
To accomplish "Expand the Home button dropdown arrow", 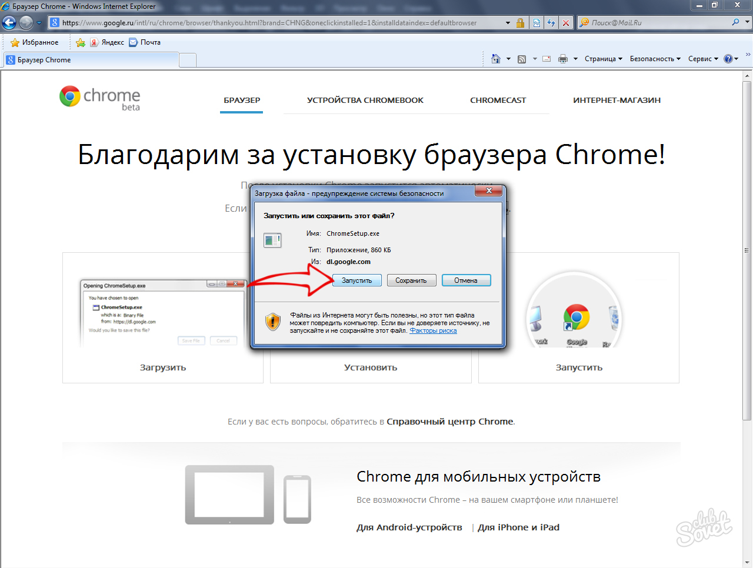I will click(x=508, y=59).
